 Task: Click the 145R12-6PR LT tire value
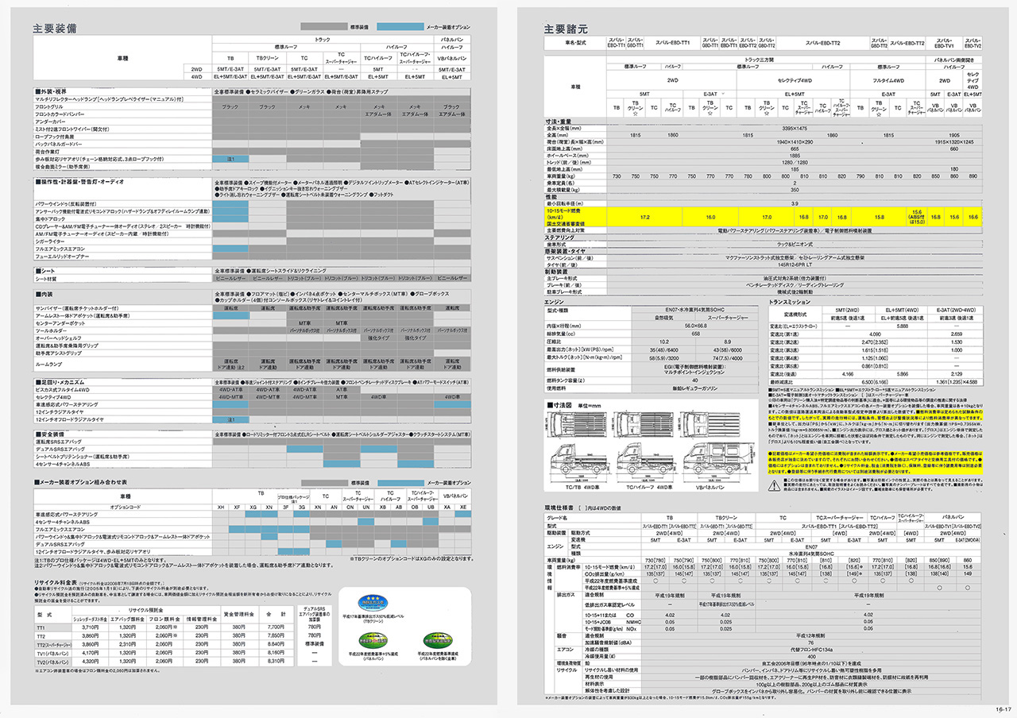point(794,264)
